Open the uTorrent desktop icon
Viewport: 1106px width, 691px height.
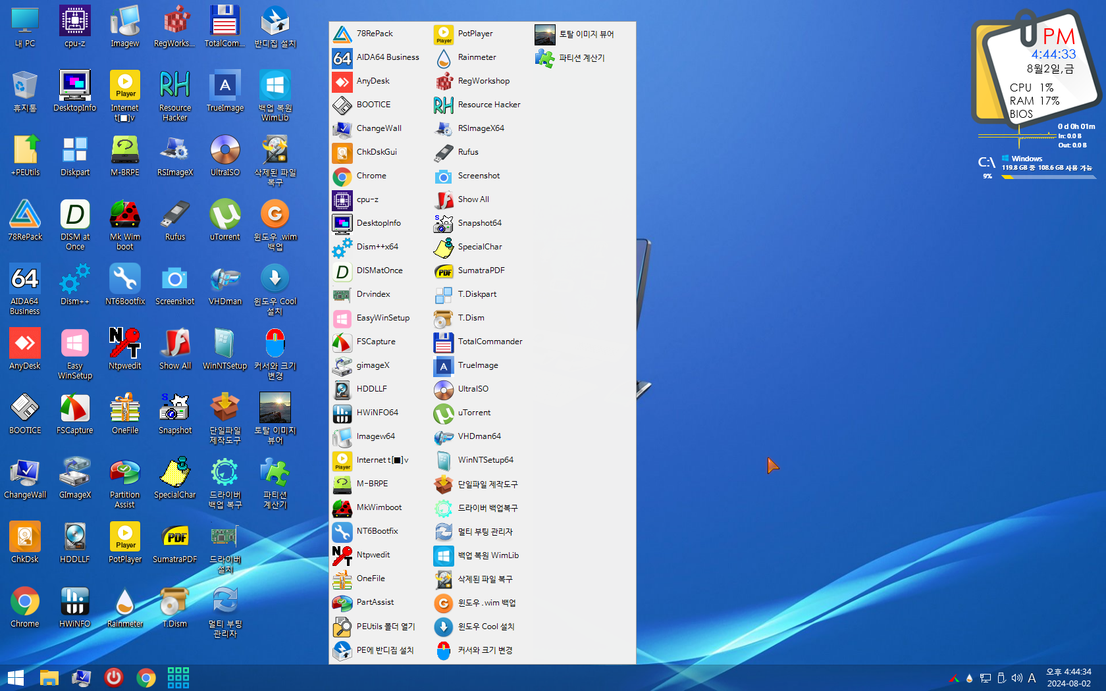click(x=225, y=220)
